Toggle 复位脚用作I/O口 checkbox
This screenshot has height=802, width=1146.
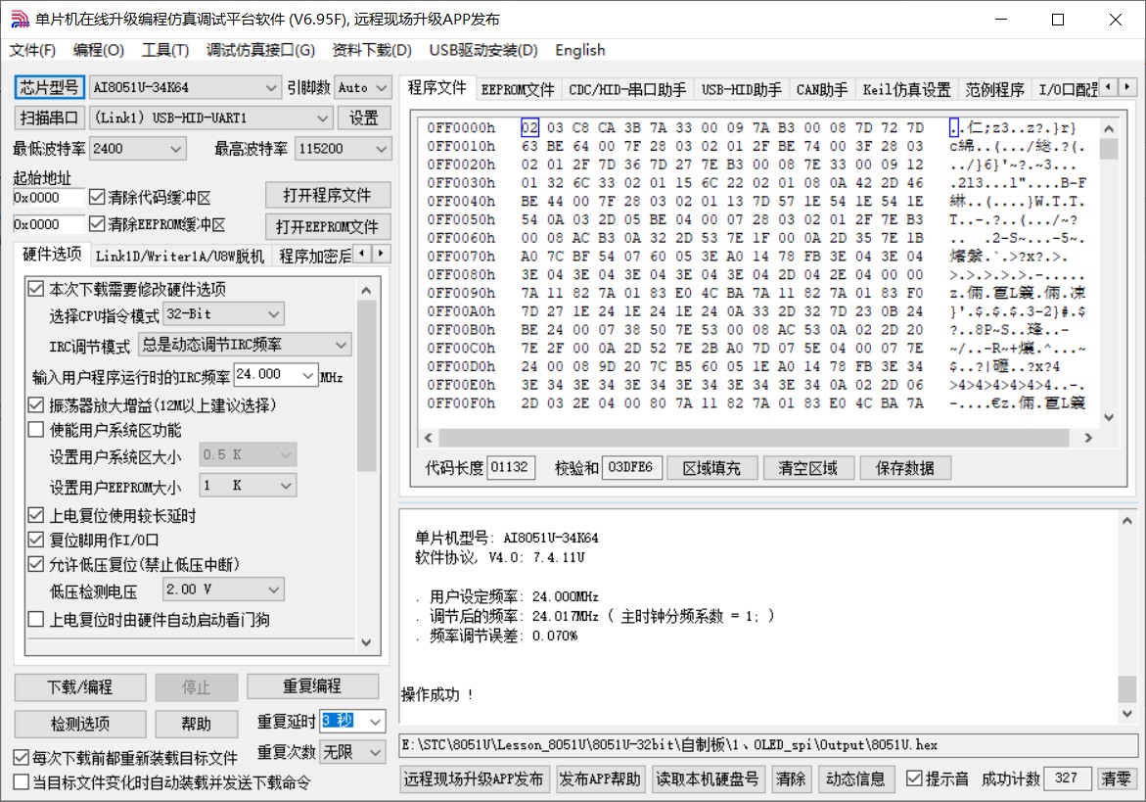(94, 540)
